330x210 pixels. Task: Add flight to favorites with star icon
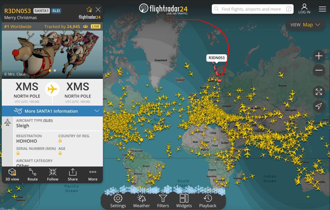point(89,10)
